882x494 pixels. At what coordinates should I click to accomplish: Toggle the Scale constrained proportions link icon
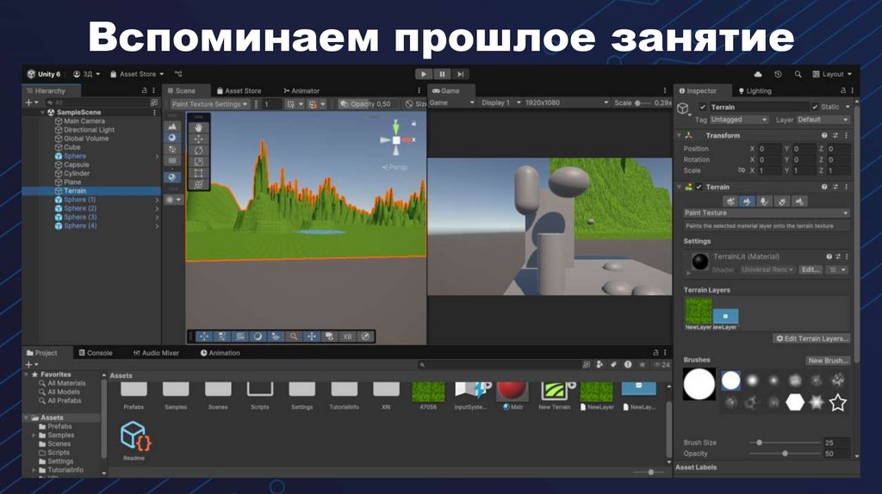click(742, 170)
